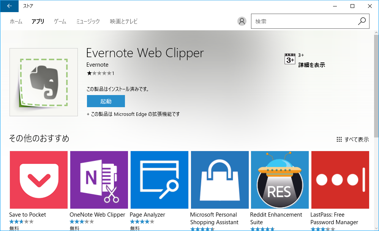Click the IARC 3+ rating badge
The width and height of the screenshot is (379, 231).
[x=290, y=59]
